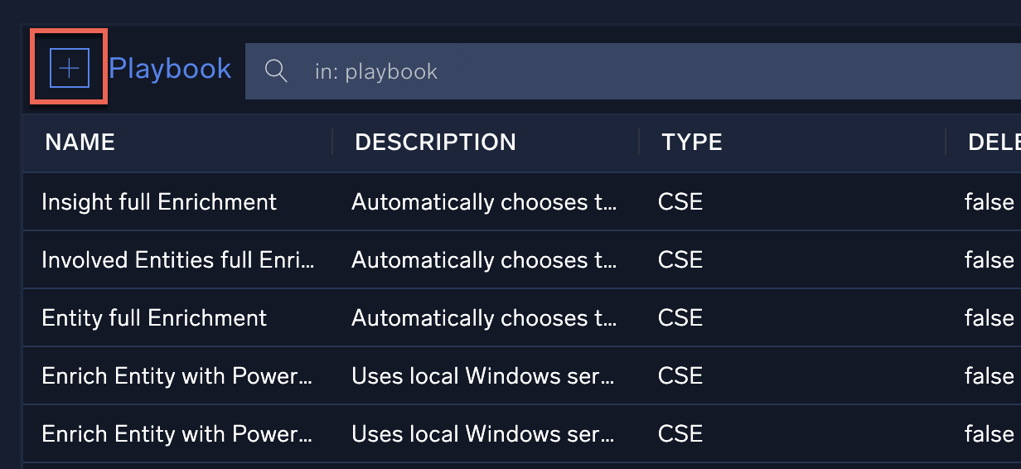Select the Involved Entities full Enrichment row
This screenshot has height=469, width=1021.
178,259
